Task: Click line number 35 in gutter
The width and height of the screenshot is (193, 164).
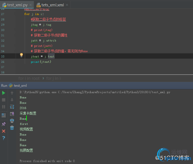Action: coord(3,57)
